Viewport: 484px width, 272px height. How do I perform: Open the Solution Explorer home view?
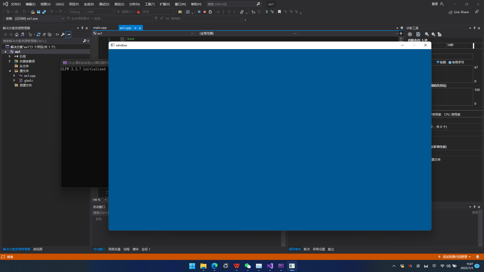click(17, 35)
